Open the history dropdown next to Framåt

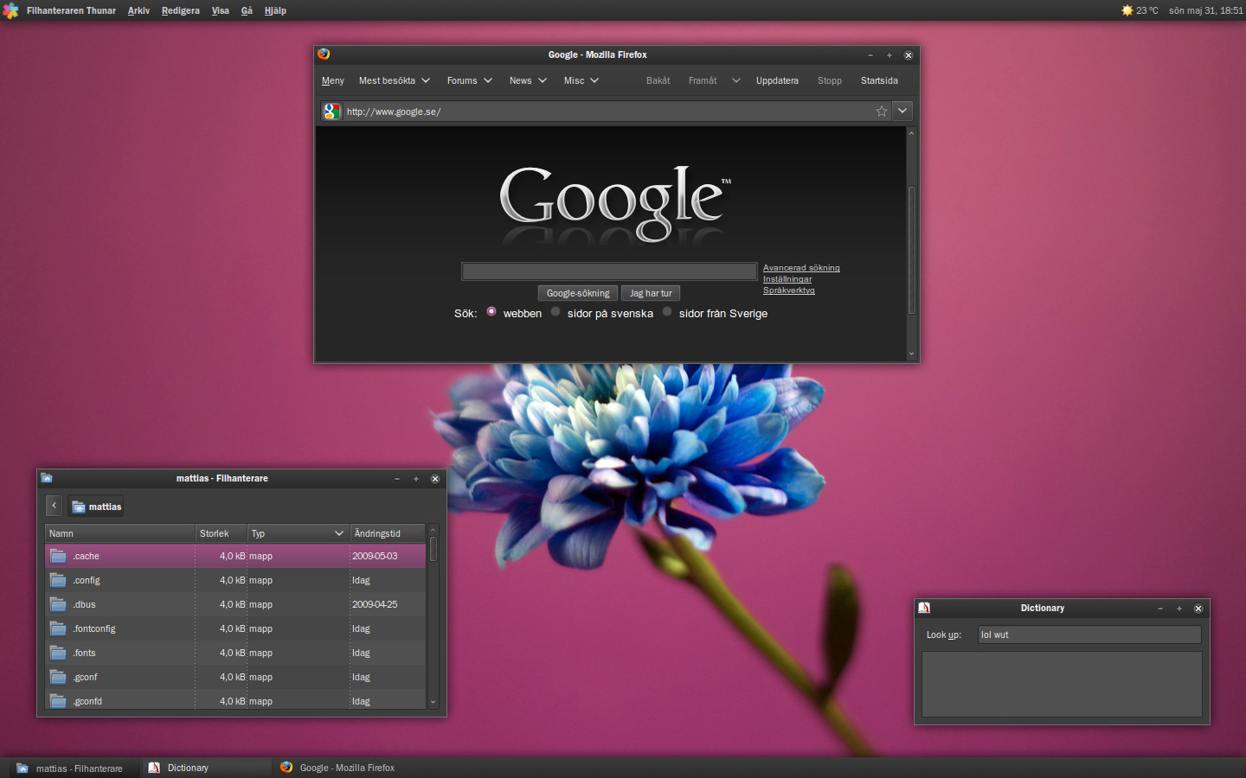pos(736,80)
